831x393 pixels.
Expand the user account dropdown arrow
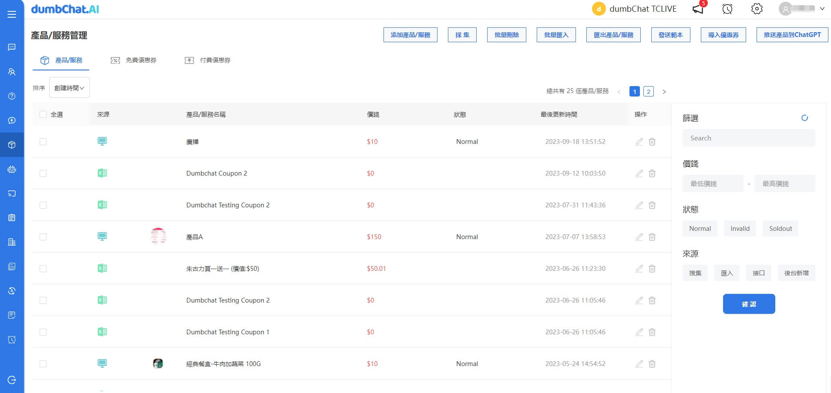tap(822, 9)
